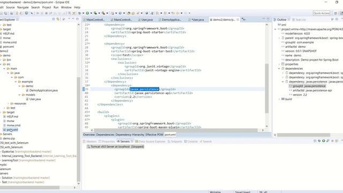Fold the build block at line 45
Image resolution: width=343 pixels, height=193 pixels.
click(x=90, y=112)
